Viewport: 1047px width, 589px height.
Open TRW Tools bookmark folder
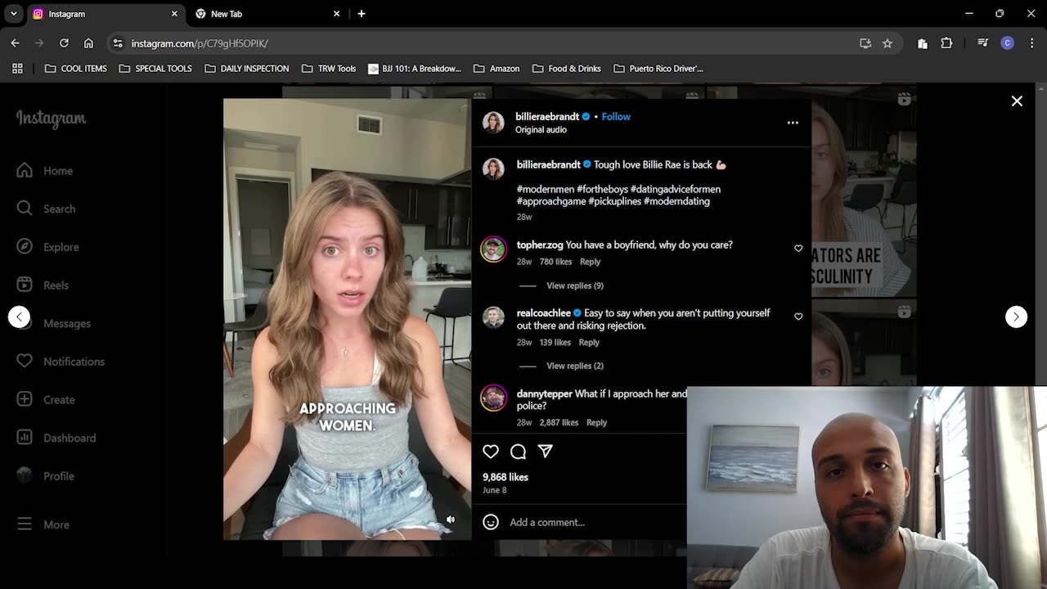(x=329, y=69)
